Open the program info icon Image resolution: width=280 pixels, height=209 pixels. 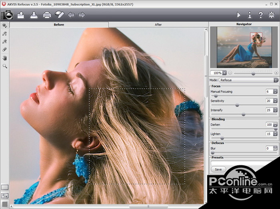pyautogui.click(x=250, y=15)
